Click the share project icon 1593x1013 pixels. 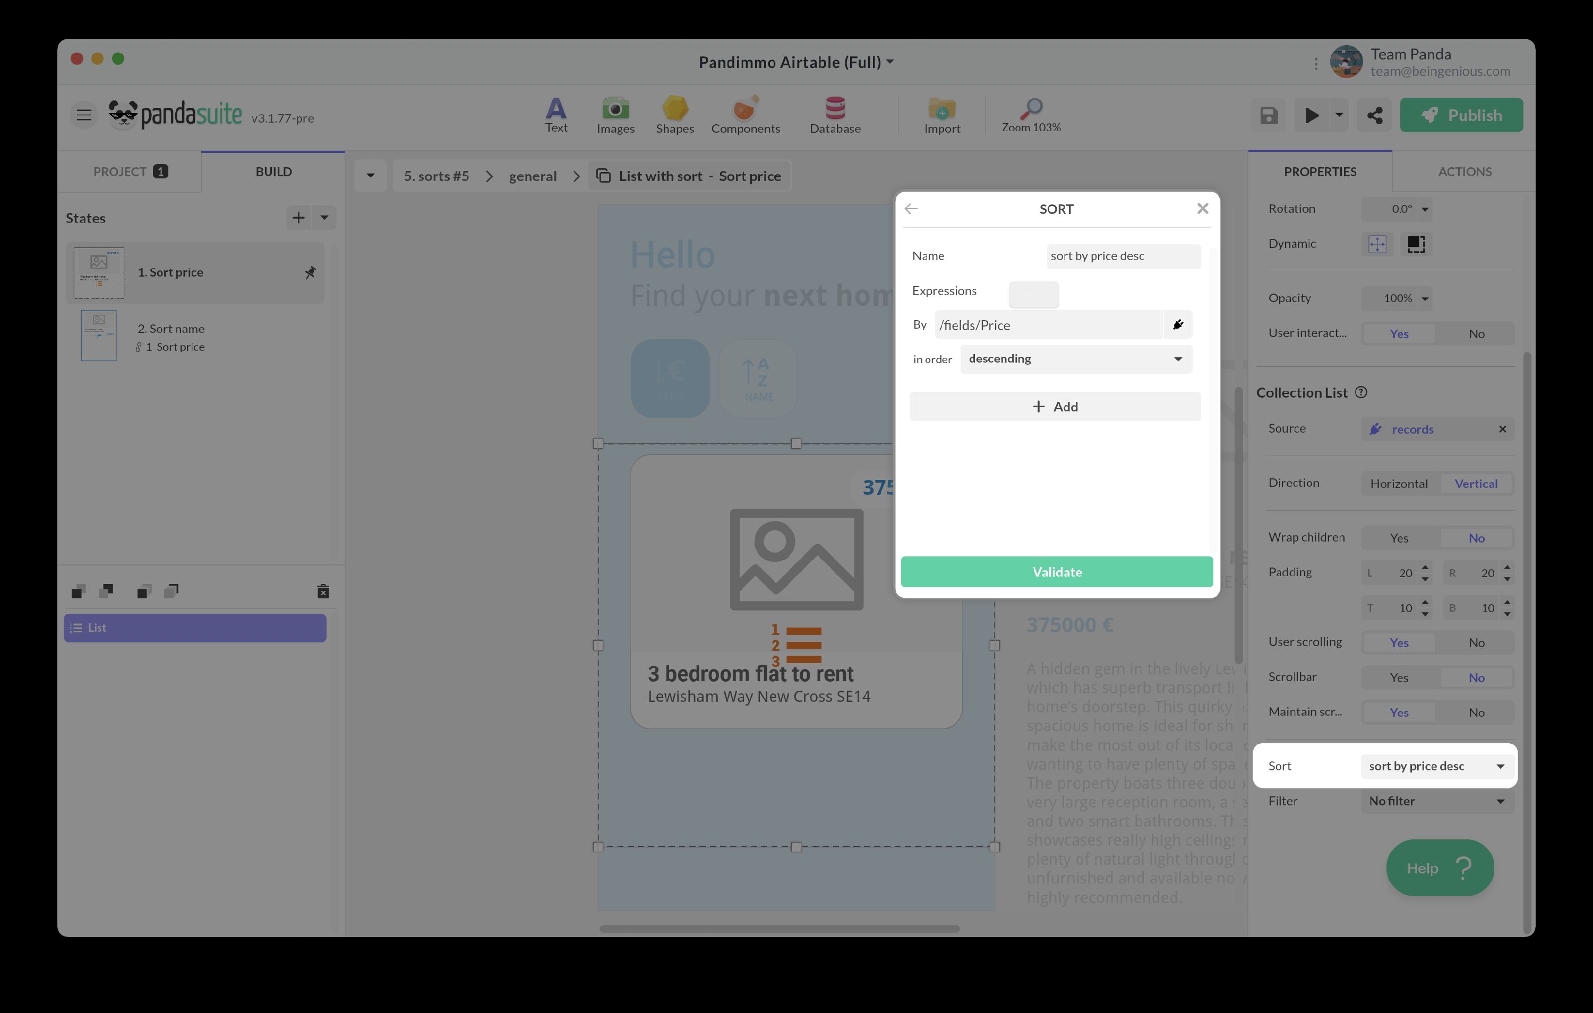(x=1374, y=115)
